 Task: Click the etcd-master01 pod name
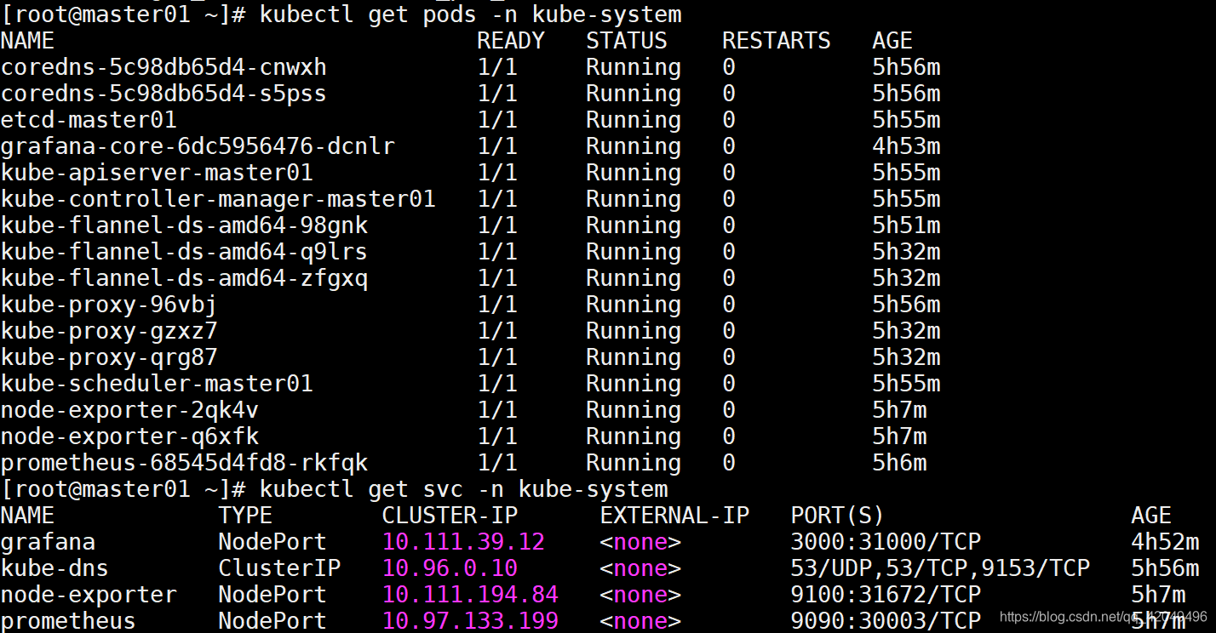(89, 120)
